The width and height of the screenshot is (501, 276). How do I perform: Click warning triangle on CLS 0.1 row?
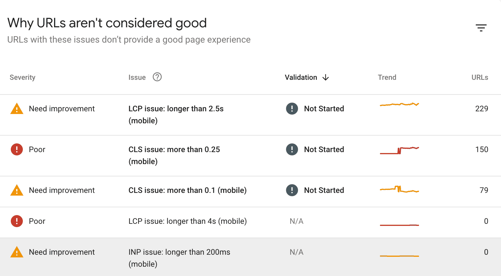coord(17,190)
